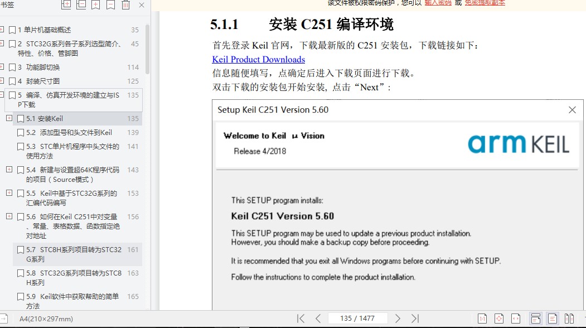Screen dimensions: 586x328
Task: Open bookmark 5.5 汇编代码编写
Action: point(72,198)
